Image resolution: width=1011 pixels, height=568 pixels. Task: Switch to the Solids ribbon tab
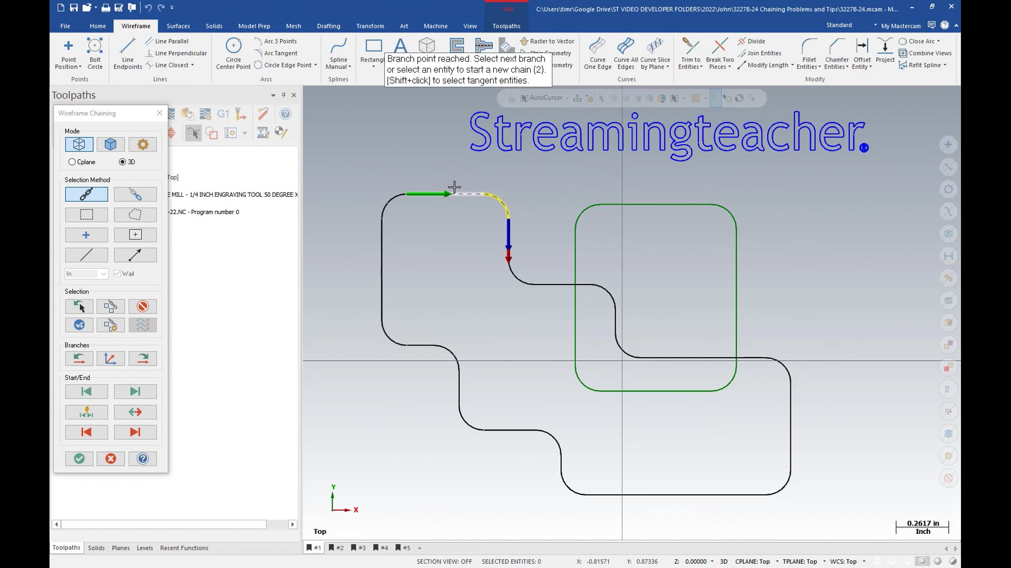tap(214, 26)
